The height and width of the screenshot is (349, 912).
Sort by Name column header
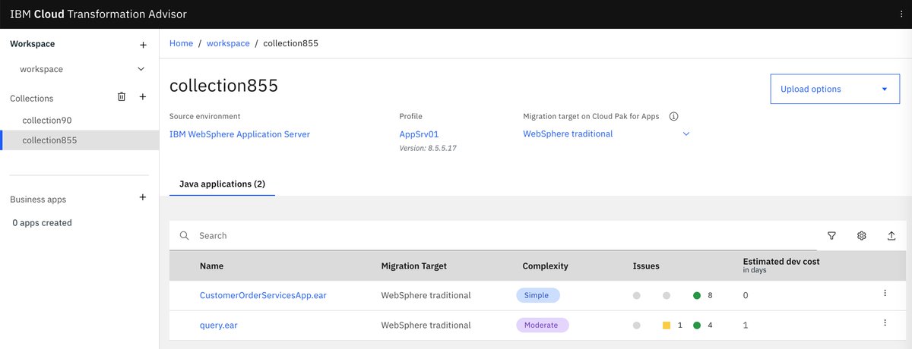tap(211, 266)
